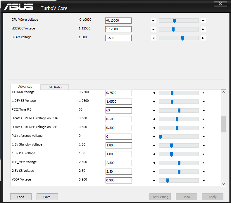231x203 pixels.
Task: Click the DRAM Voltage slider handle
Action: coord(182,38)
